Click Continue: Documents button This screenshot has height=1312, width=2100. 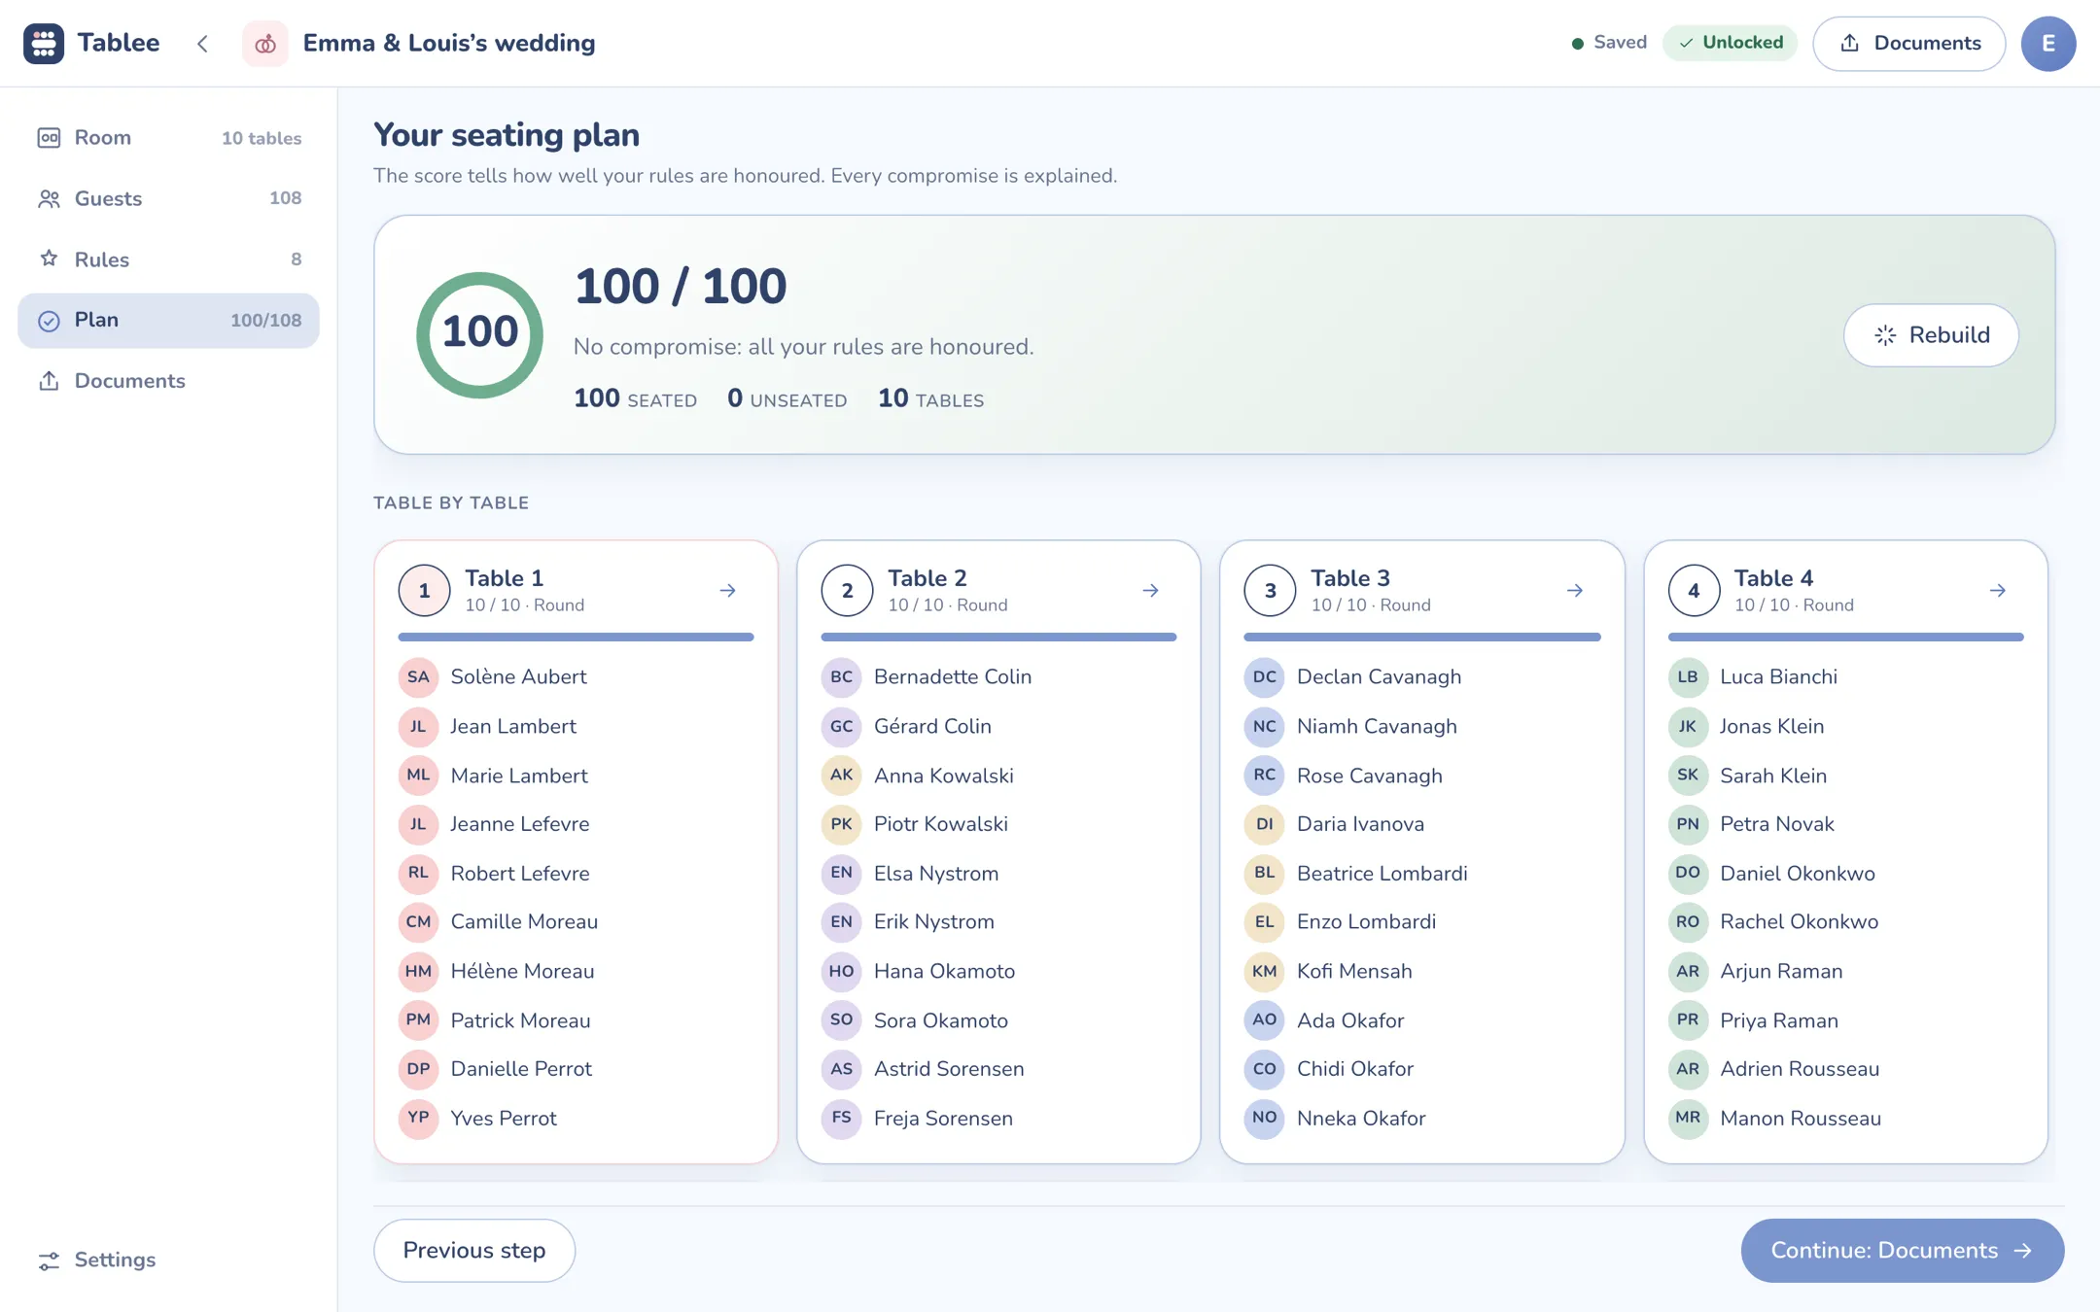pos(1902,1251)
